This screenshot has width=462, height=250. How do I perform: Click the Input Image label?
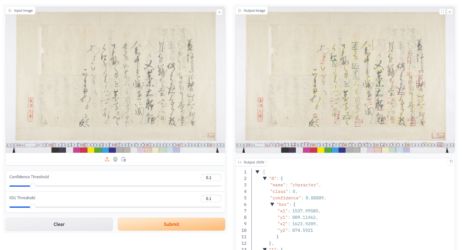pos(23,11)
